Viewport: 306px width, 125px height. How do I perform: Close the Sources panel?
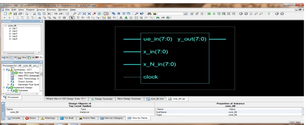point(41,21)
